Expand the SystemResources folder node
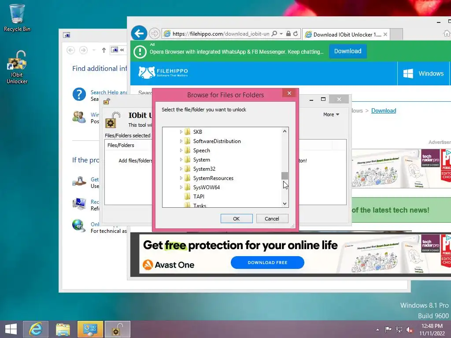 181,178
